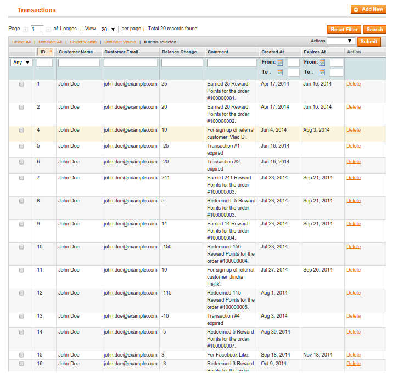Click the Select All link
This screenshot has height=373, width=398.
[x=21, y=42]
